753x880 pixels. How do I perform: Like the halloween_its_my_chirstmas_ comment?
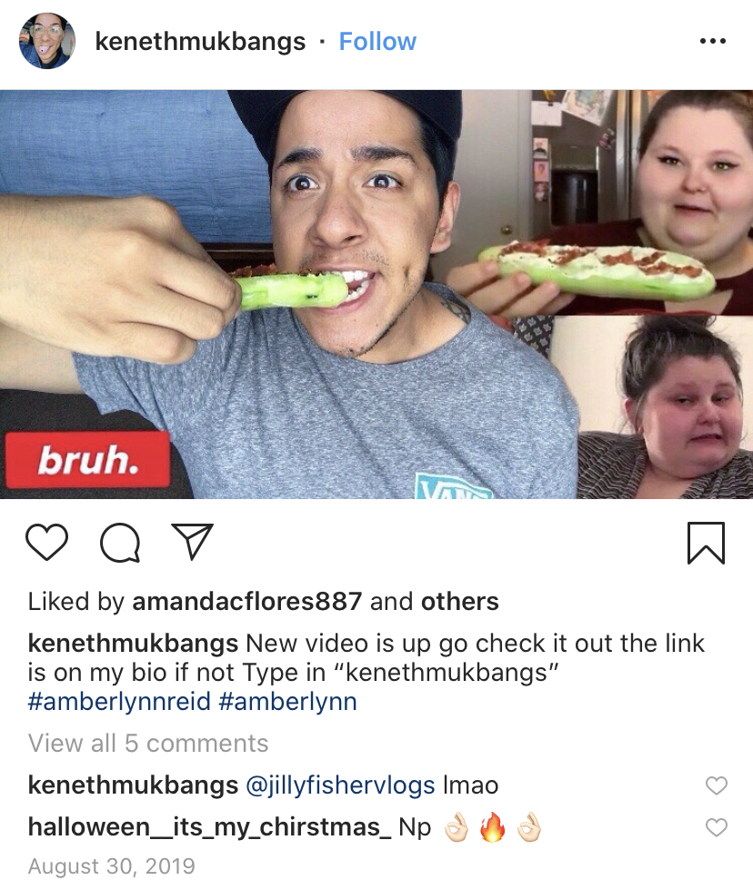coord(716,827)
